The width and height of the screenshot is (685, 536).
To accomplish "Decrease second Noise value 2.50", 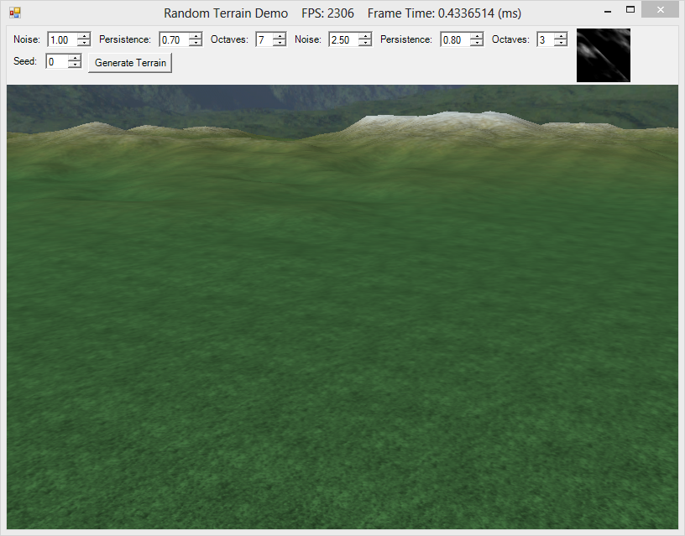I will (365, 42).
